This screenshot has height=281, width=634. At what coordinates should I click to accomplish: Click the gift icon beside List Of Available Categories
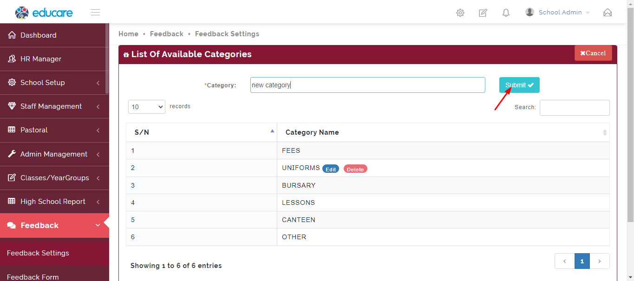(126, 55)
